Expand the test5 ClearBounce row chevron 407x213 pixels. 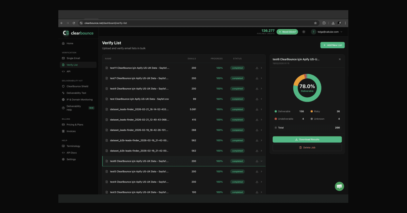tap(261, 171)
